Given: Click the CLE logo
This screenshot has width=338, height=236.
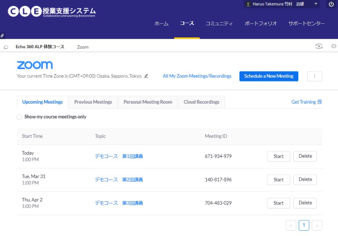Looking at the screenshot, I should pos(52,11).
